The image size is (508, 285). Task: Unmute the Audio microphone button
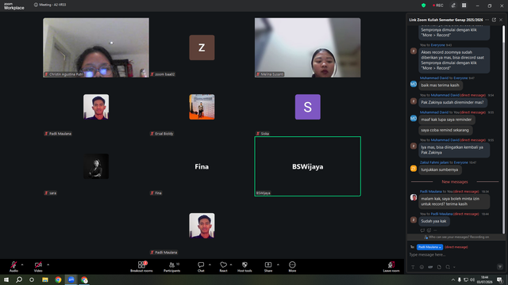tap(13, 266)
